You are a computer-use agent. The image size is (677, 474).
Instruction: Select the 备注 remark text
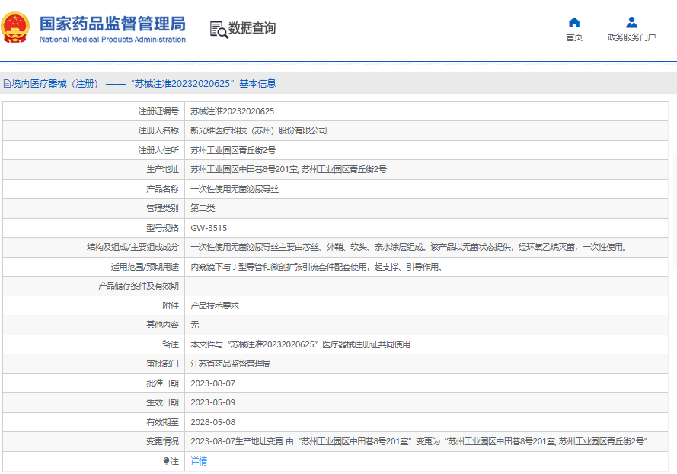(x=301, y=344)
